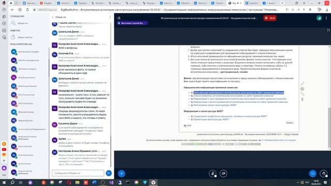Send chat message with blue arrow button
This screenshot has height=186, width=331.
[x=109, y=173]
